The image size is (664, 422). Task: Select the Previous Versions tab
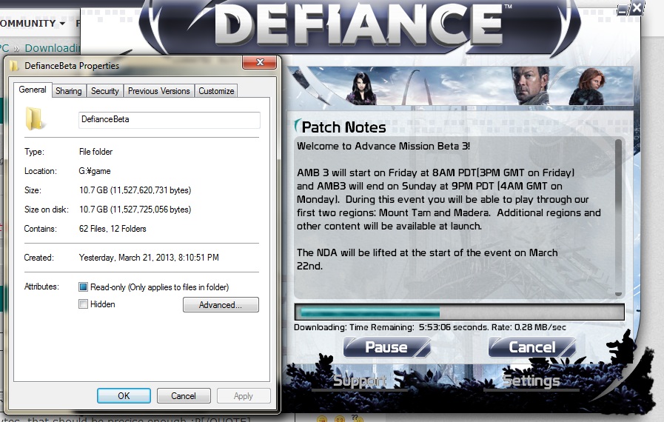159,91
